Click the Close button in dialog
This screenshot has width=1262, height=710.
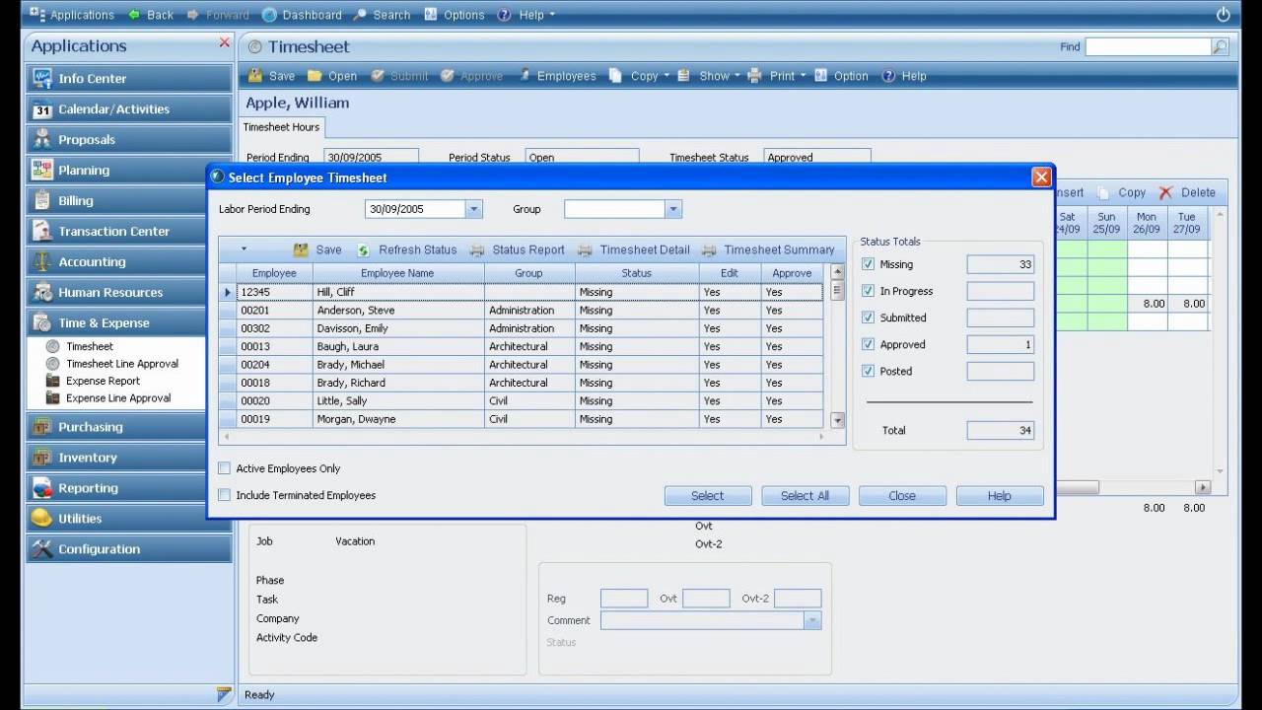tap(902, 496)
